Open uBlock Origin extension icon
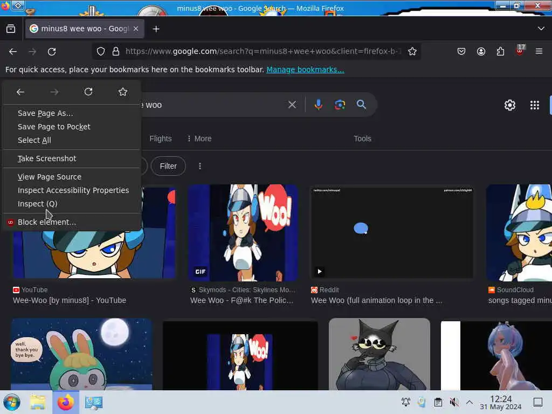This screenshot has width=552, height=414. (x=520, y=51)
